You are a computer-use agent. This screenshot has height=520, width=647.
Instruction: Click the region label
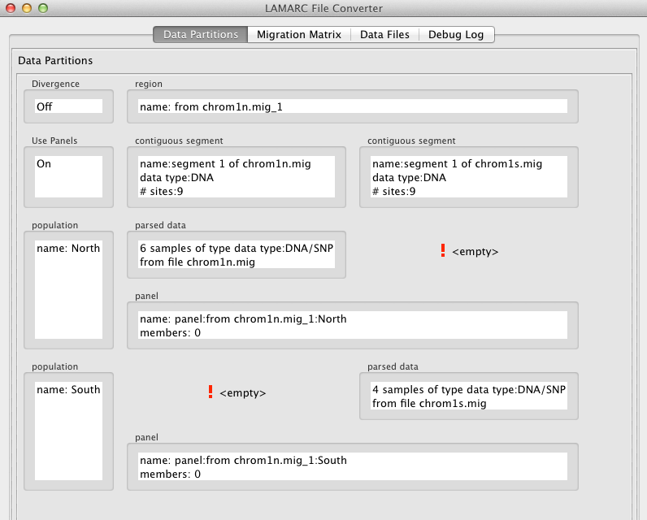149,84
